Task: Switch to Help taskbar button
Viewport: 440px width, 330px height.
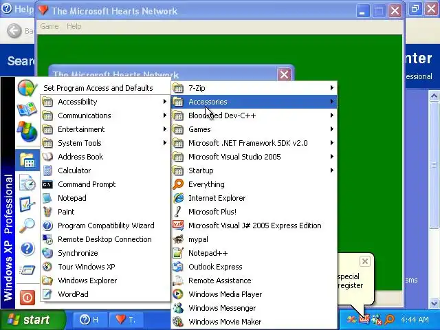Action: 90,320
